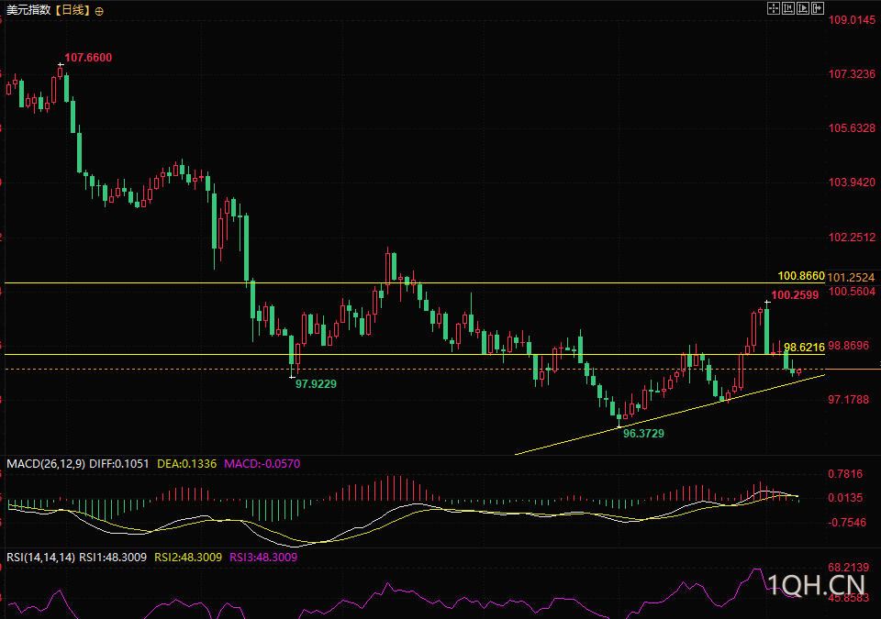This screenshot has width=881, height=619.
Task: Click the 97.9229 low price label
Action: click(316, 384)
